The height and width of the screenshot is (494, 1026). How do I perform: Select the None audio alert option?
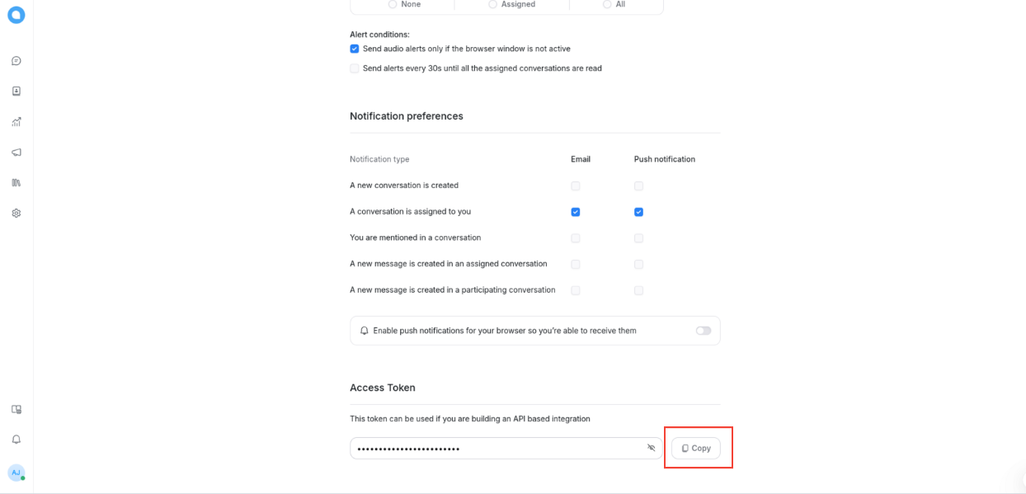pos(393,4)
